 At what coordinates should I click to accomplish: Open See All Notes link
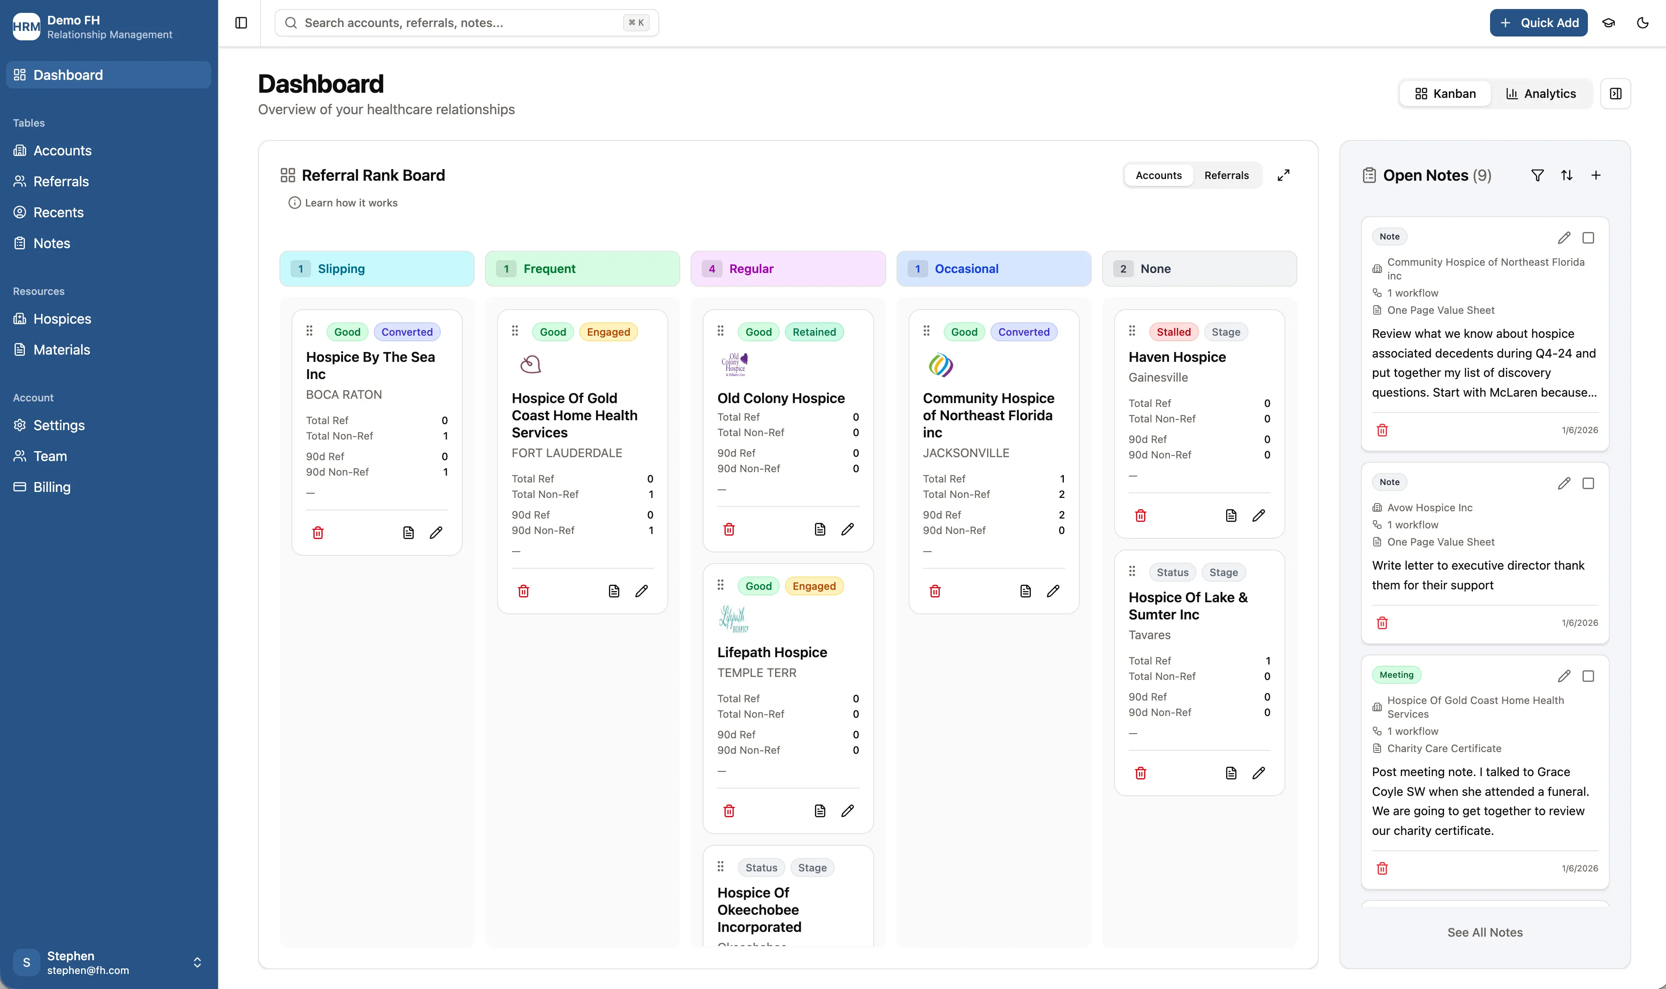[1484, 931]
